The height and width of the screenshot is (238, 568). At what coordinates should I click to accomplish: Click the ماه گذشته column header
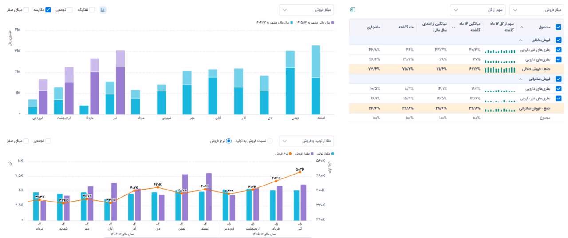(405, 27)
